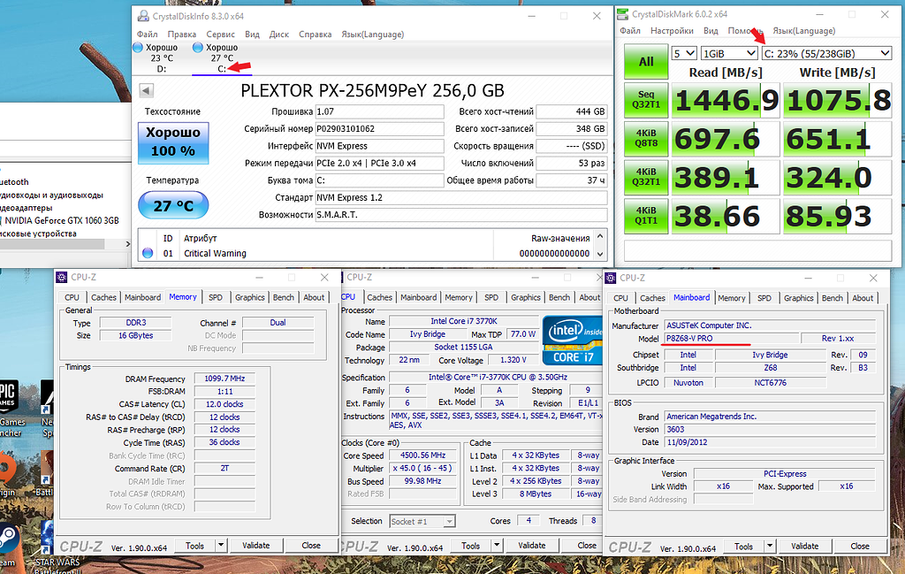Click the CrystalDiskInfo title bar app icon
Viewport: 905px width, 574px height.
point(143,16)
